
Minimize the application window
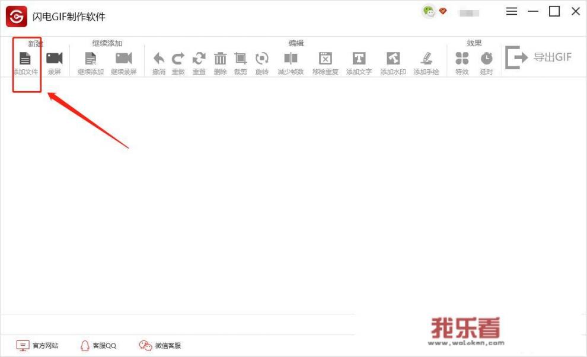click(532, 12)
